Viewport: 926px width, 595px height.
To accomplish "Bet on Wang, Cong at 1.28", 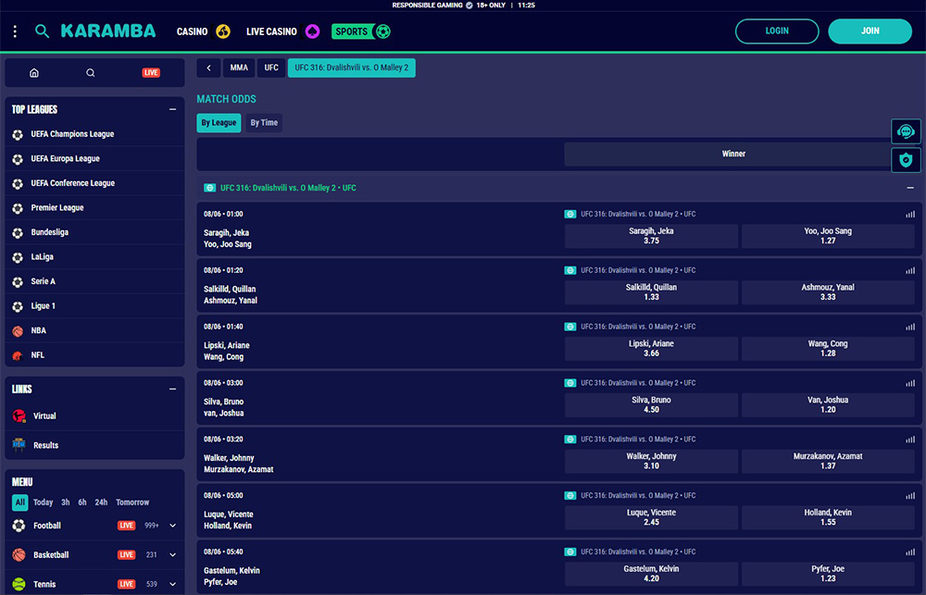I will [828, 348].
